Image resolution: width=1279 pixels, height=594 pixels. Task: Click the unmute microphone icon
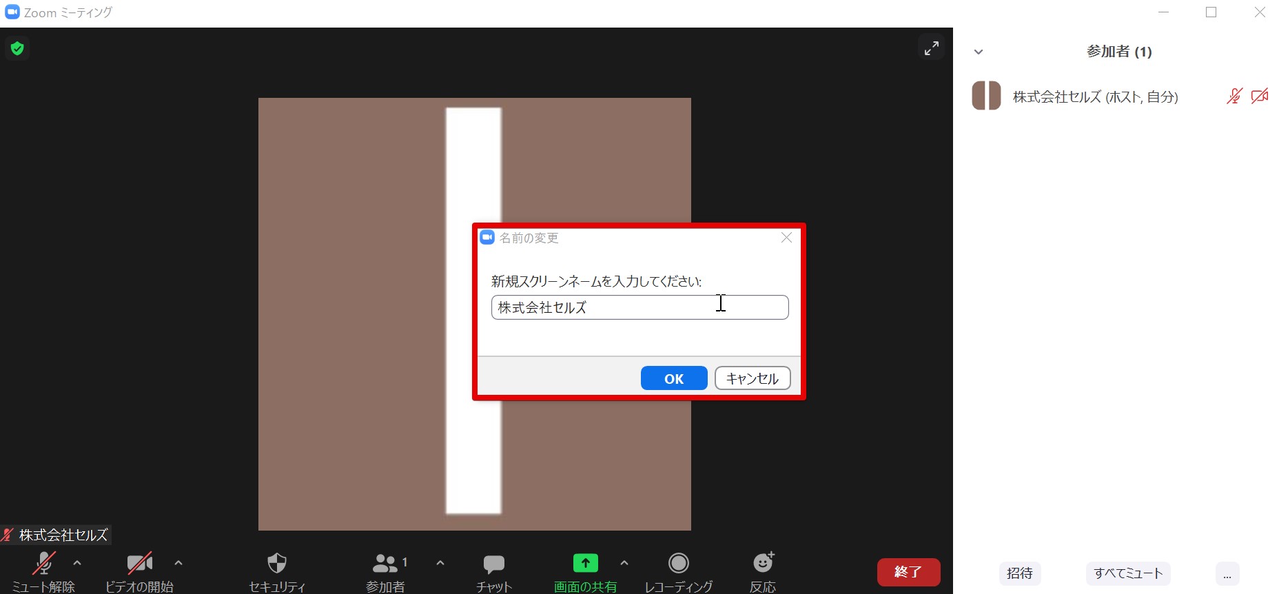[x=43, y=563]
